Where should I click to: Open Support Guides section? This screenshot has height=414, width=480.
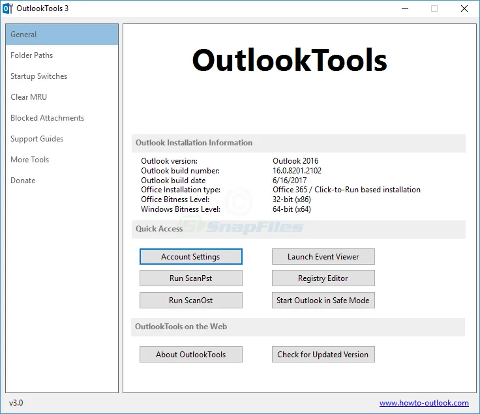[62, 139]
